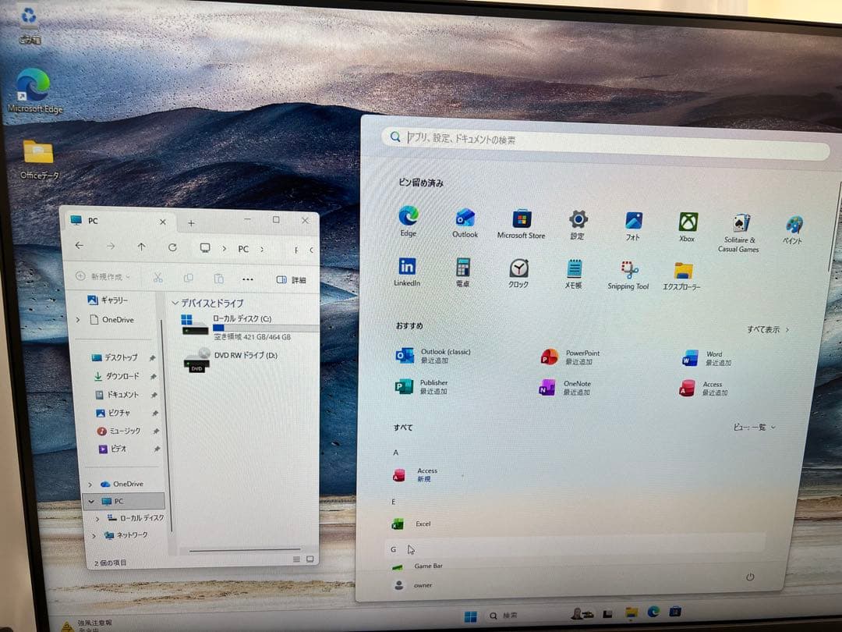Image resolution: width=842 pixels, height=632 pixels.
Task: Click the copy icon in Explorer toolbar
Action: (x=188, y=278)
